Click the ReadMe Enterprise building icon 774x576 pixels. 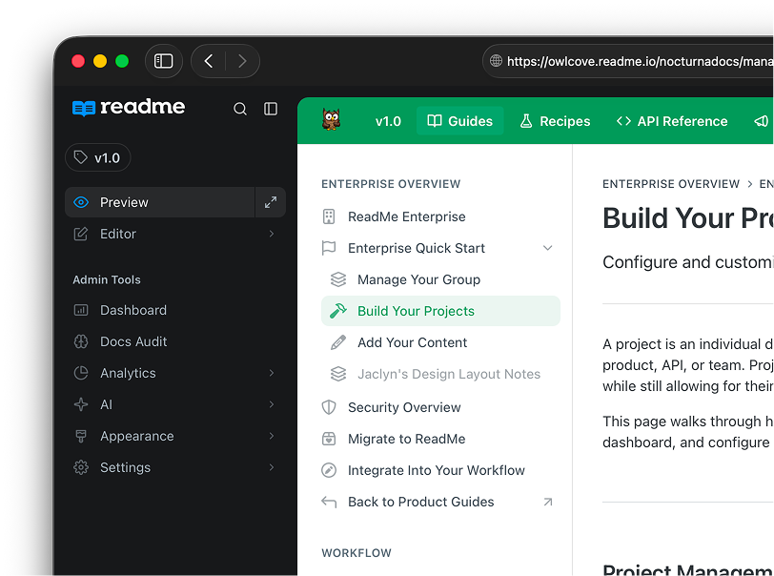(x=329, y=216)
